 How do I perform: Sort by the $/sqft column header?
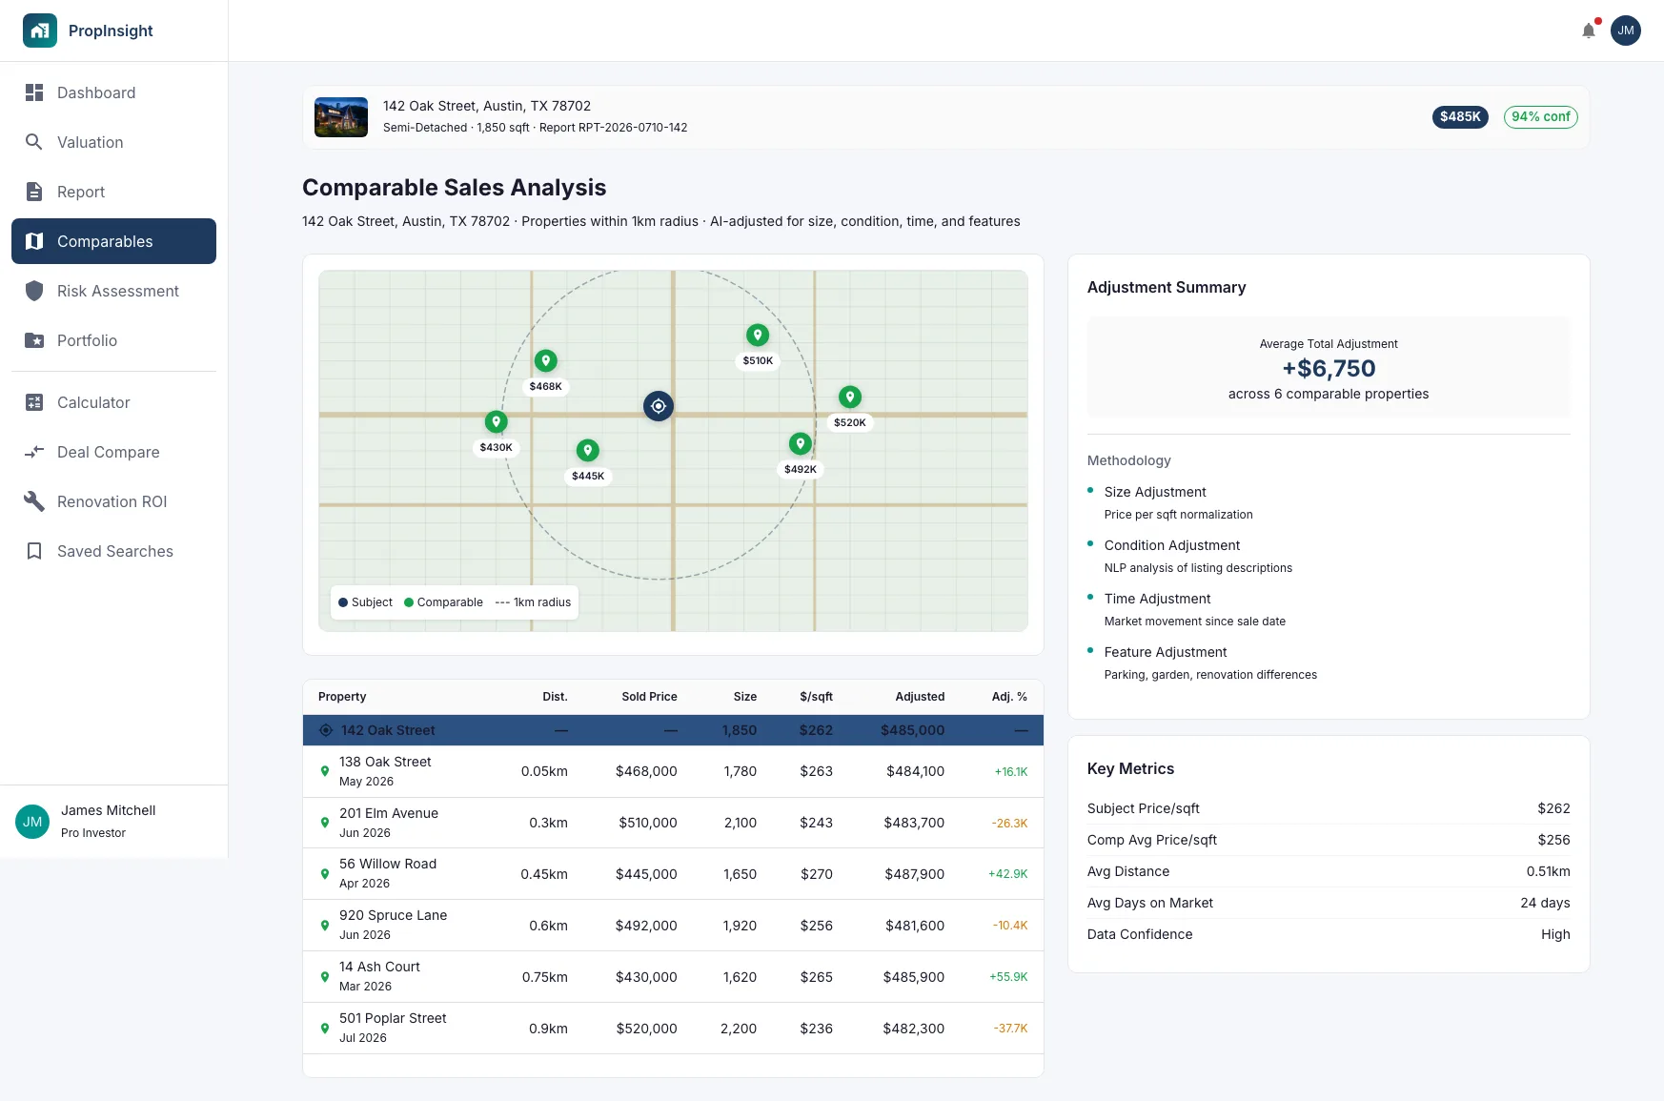click(816, 697)
